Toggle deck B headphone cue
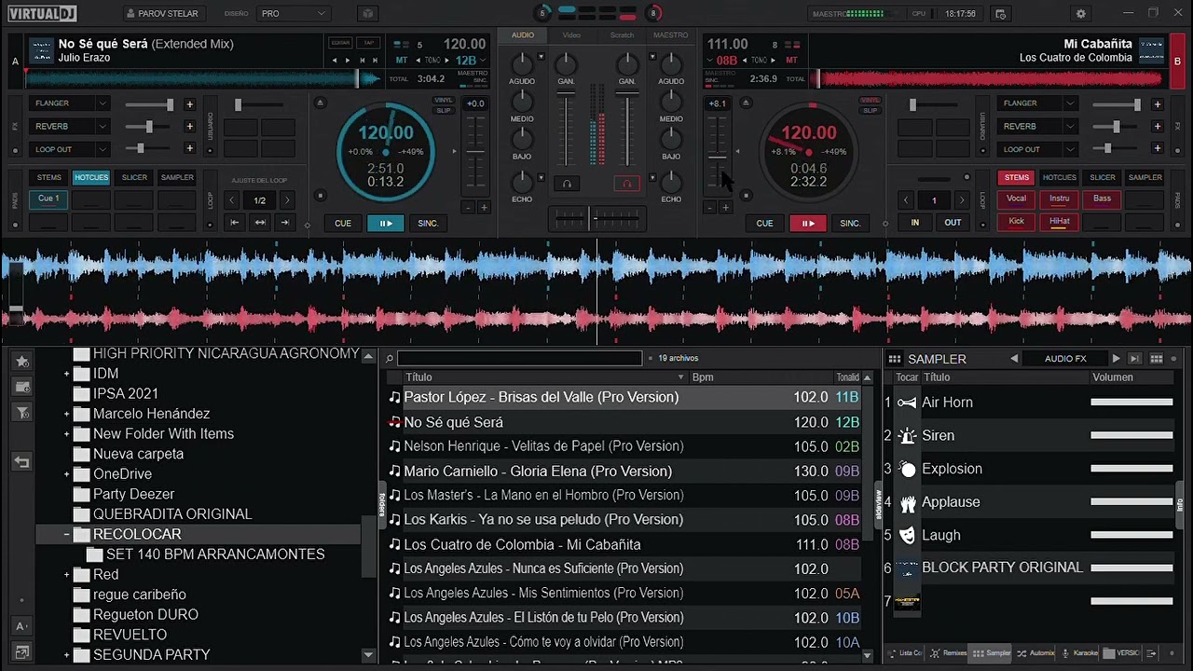The width and height of the screenshot is (1193, 671). pyautogui.click(x=627, y=184)
